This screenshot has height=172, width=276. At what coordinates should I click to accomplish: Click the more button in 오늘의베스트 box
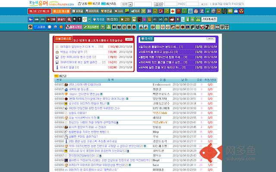click(x=129, y=39)
